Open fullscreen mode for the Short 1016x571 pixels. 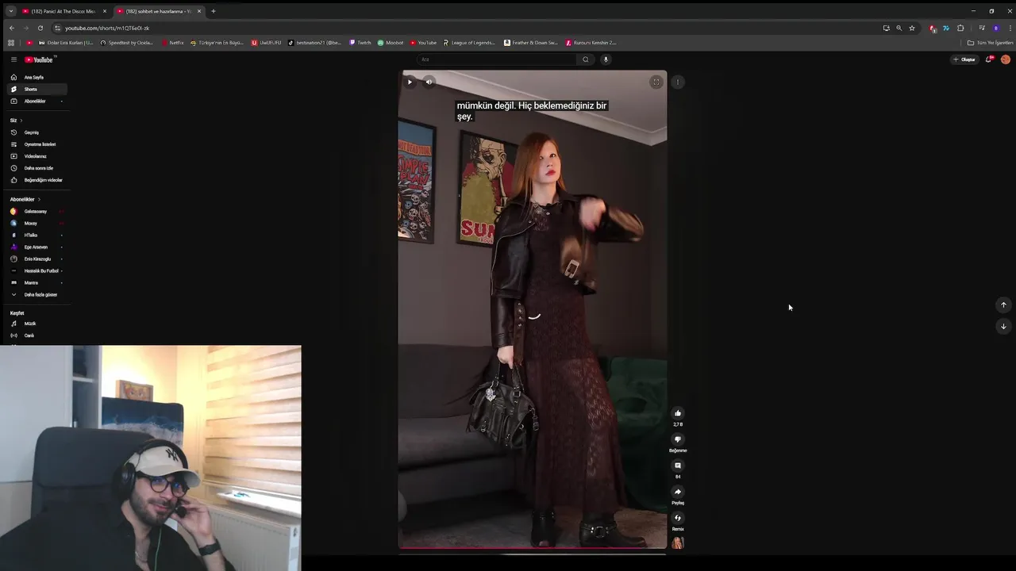(x=656, y=82)
